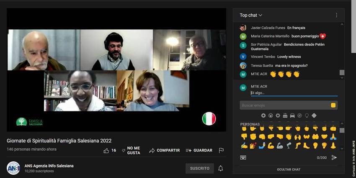The image size is (356, 178).
Task: Click video title Giornate di Spiritualità
Action: coord(59,141)
